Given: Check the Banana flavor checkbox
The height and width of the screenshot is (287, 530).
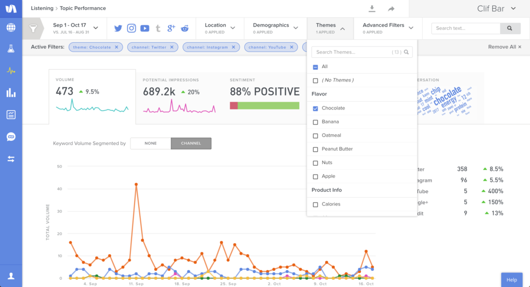Looking at the screenshot, I should [x=315, y=122].
